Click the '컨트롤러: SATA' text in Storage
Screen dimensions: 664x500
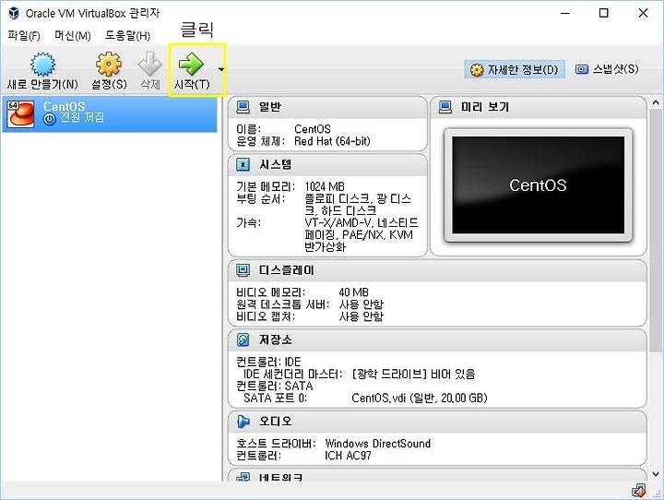pos(275,386)
